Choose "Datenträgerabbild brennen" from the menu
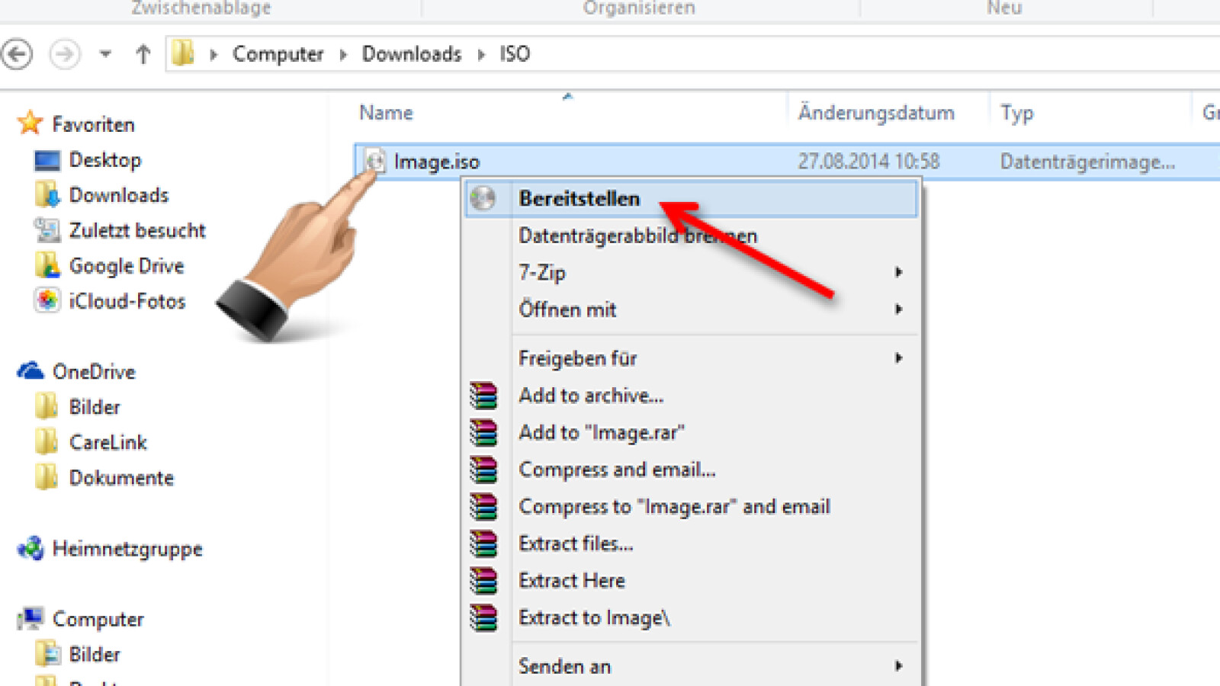 tap(637, 236)
